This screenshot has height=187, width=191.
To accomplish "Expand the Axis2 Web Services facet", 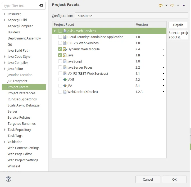I will (x=55, y=31).
